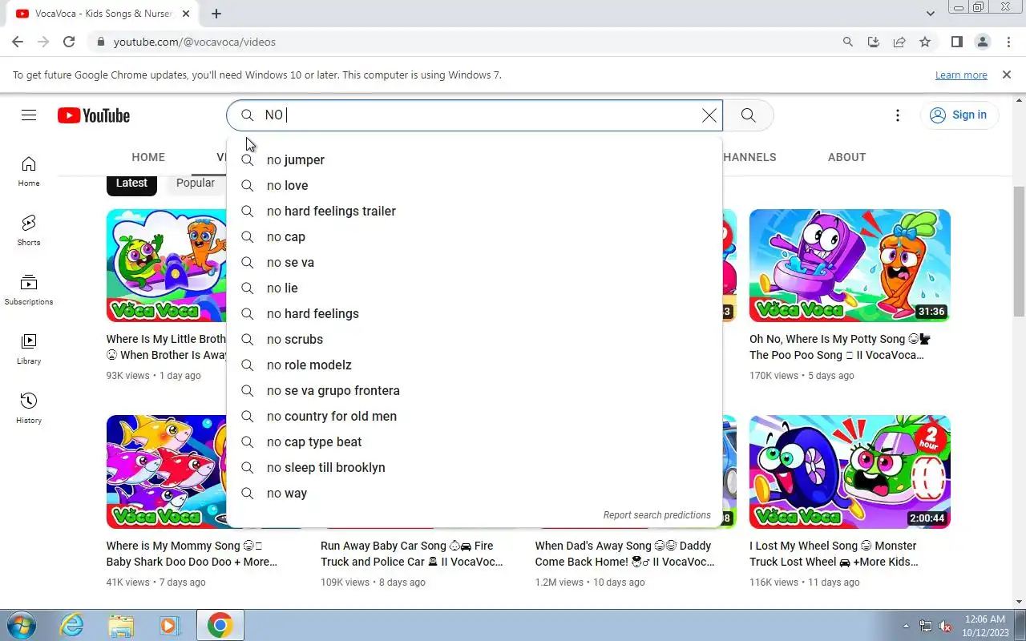This screenshot has height=641, width=1026.
Task: Choose suggestion 'no se va'
Action: point(475,262)
